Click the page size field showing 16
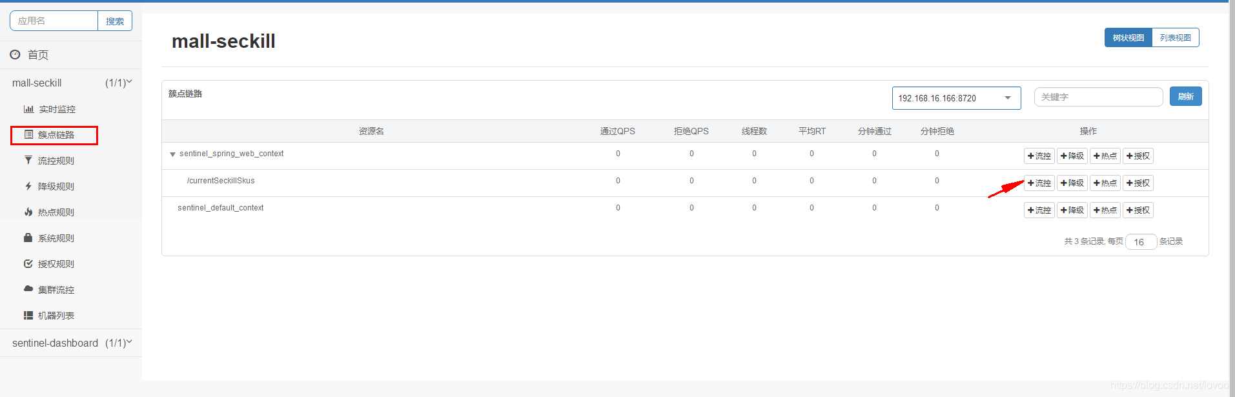Screen dimensions: 1235x397 coord(1141,242)
